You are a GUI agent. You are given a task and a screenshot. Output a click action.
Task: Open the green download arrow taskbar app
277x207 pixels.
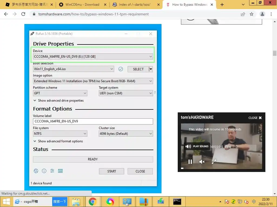point(161,202)
